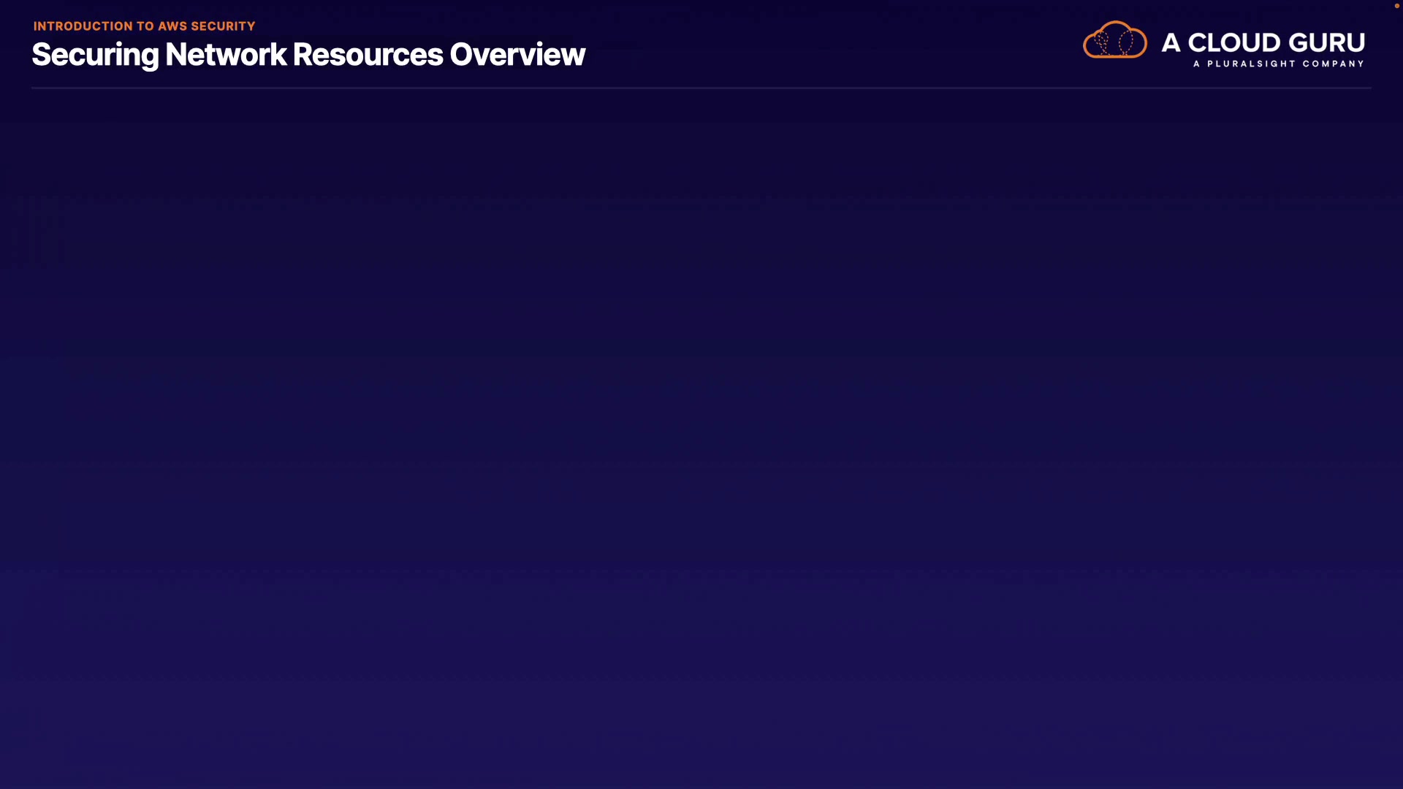Click the empty slide body area

(x=701, y=438)
